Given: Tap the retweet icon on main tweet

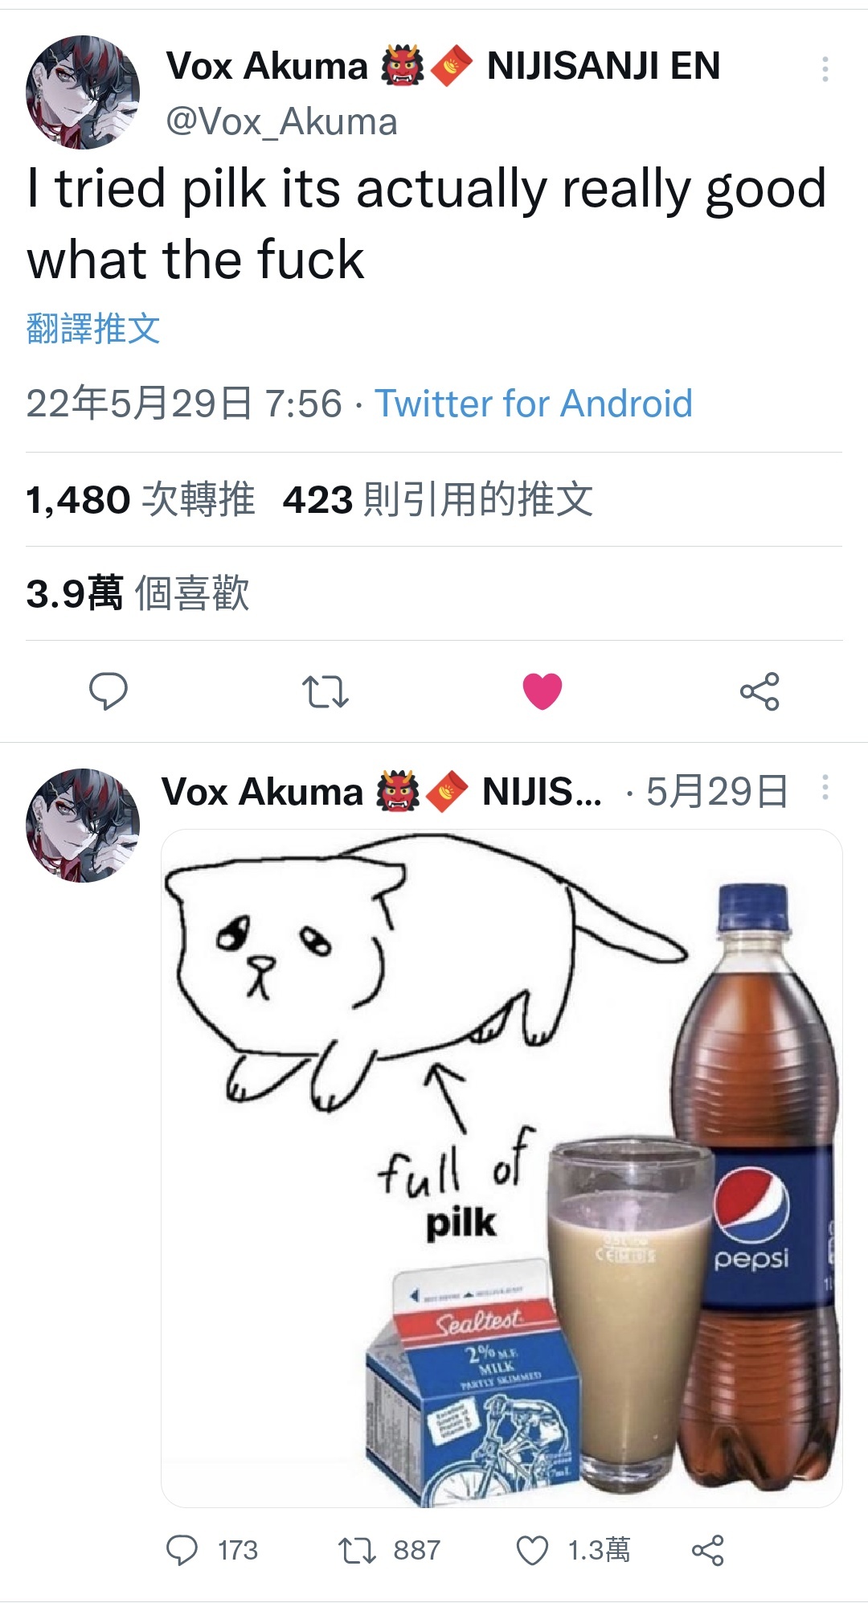Looking at the screenshot, I should pyautogui.click(x=325, y=691).
